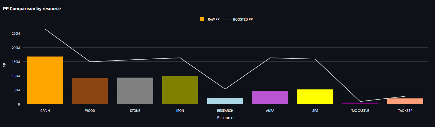Click the TAX KEEP axis label

(405, 111)
